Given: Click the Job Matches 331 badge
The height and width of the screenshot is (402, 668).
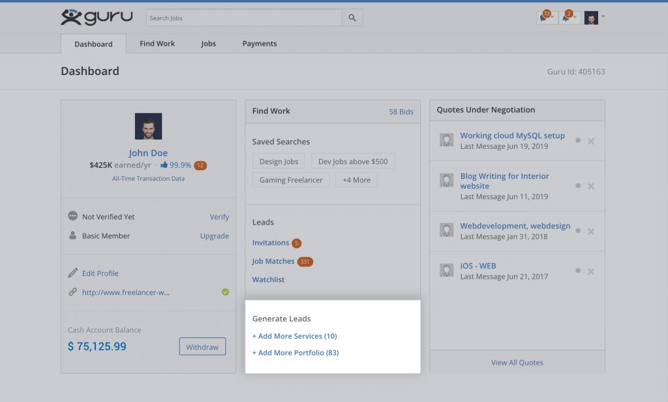Looking at the screenshot, I should point(305,262).
